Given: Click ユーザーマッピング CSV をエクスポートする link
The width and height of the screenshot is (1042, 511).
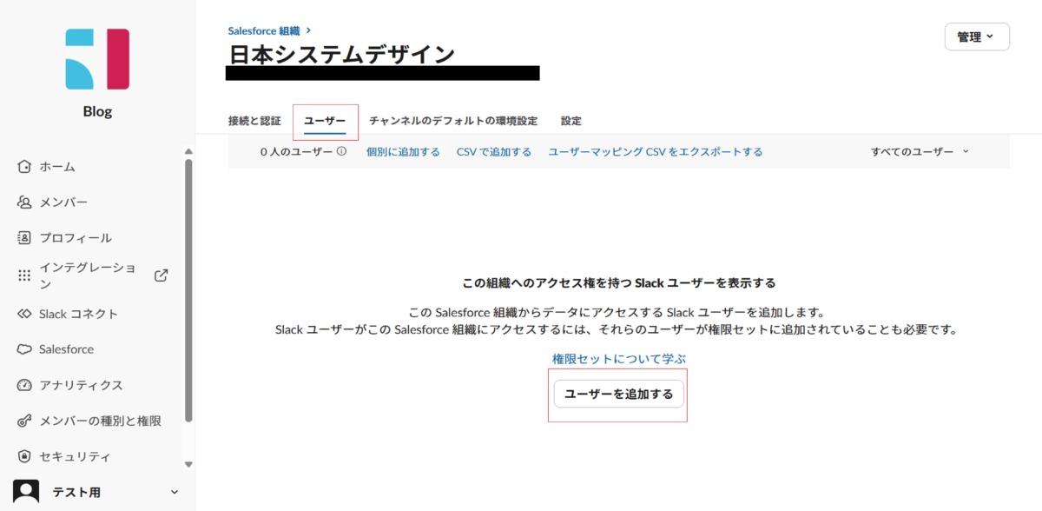Looking at the screenshot, I should [656, 151].
